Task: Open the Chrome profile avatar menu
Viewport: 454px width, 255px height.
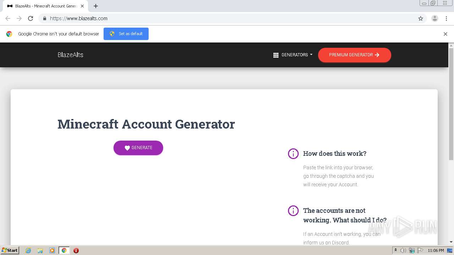Action: coord(434,18)
